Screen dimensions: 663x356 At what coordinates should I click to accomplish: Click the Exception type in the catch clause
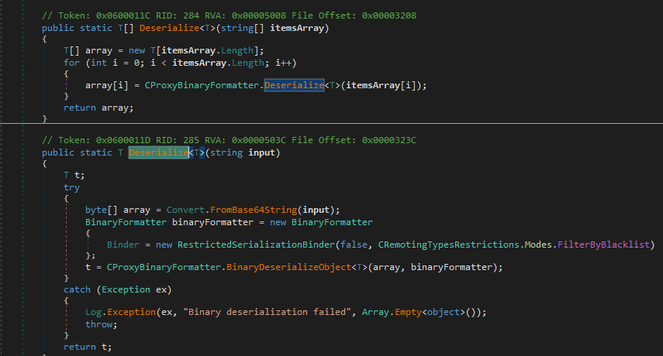coord(126,289)
